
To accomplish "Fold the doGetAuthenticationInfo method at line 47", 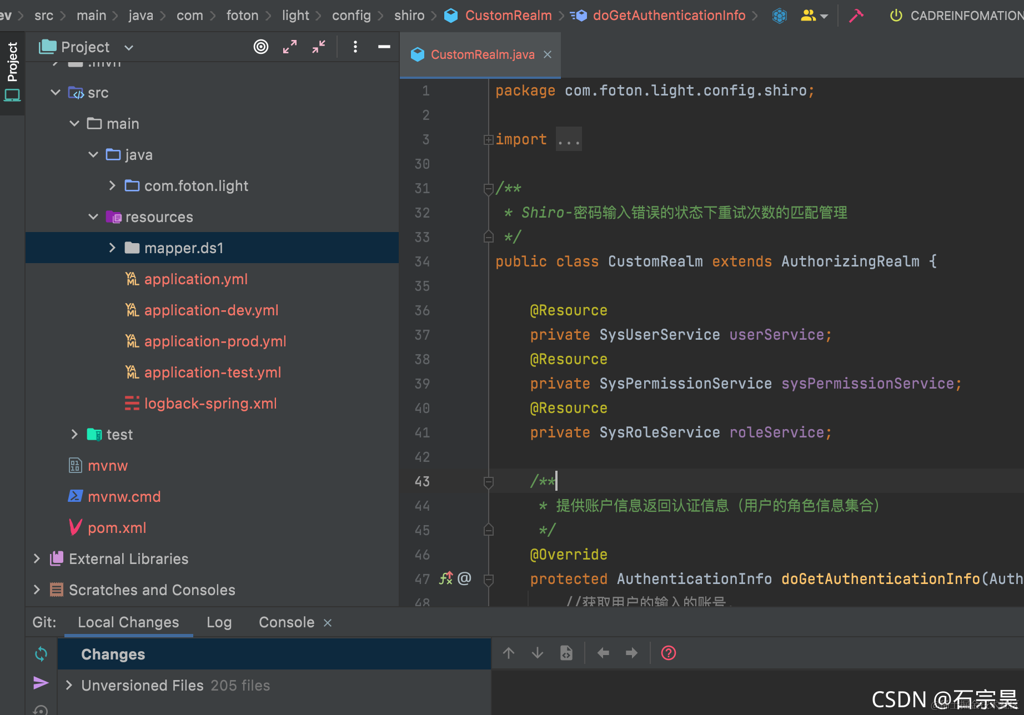I will coord(489,580).
